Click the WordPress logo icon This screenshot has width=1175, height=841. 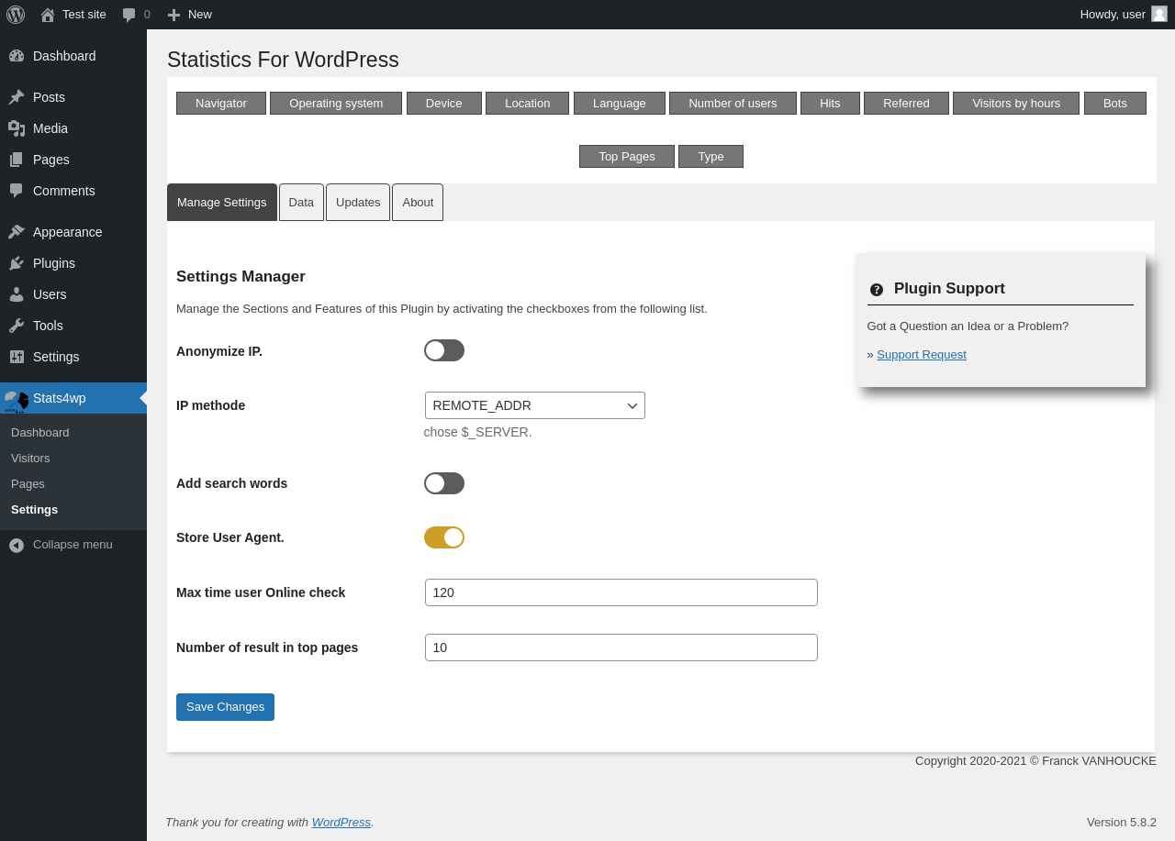(x=16, y=15)
